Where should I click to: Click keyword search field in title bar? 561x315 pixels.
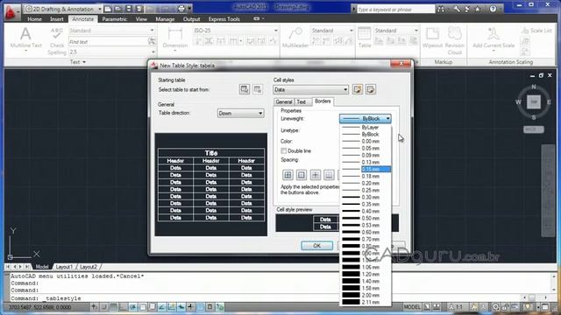(x=395, y=10)
